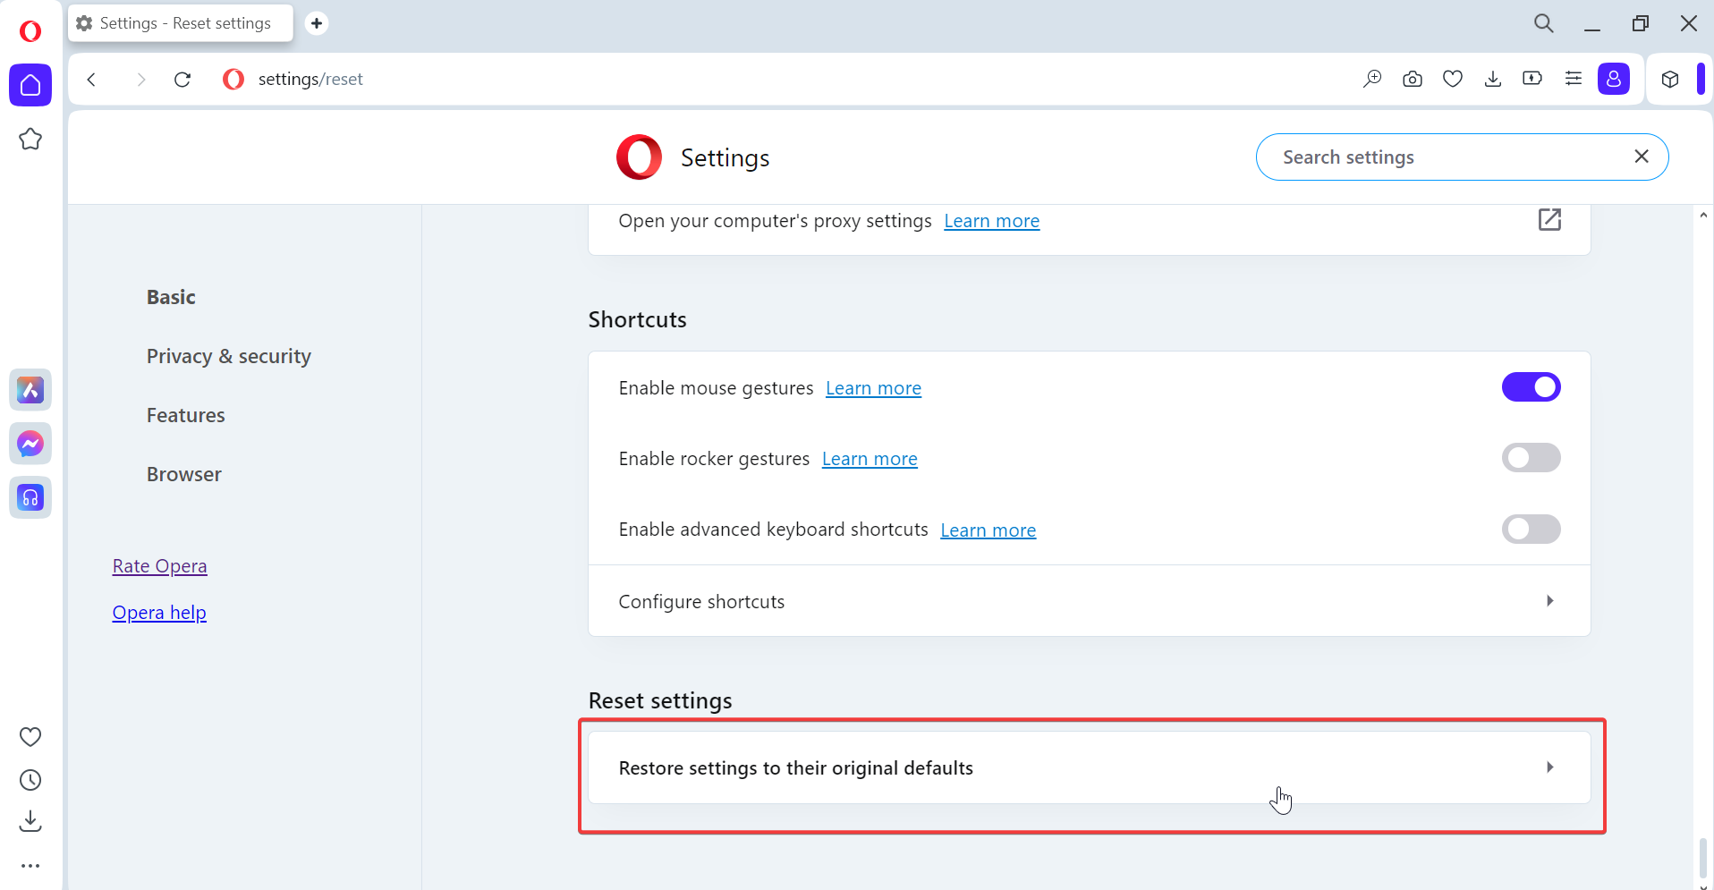
Task: Expand the Configure shortcuts arrow
Action: [x=1550, y=601]
